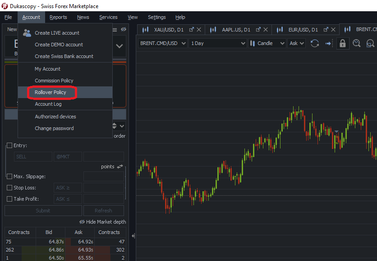The width and height of the screenshot is (377, 261).
Task: Click the swap arrows icon next to points
Action: pyautogui.click(x=120, y=166)
